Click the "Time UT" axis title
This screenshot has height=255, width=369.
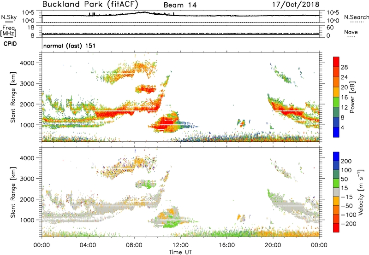click(180, 252)
